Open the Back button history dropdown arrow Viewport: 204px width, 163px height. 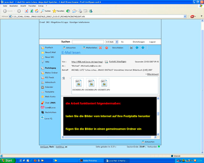click(14, 11)
